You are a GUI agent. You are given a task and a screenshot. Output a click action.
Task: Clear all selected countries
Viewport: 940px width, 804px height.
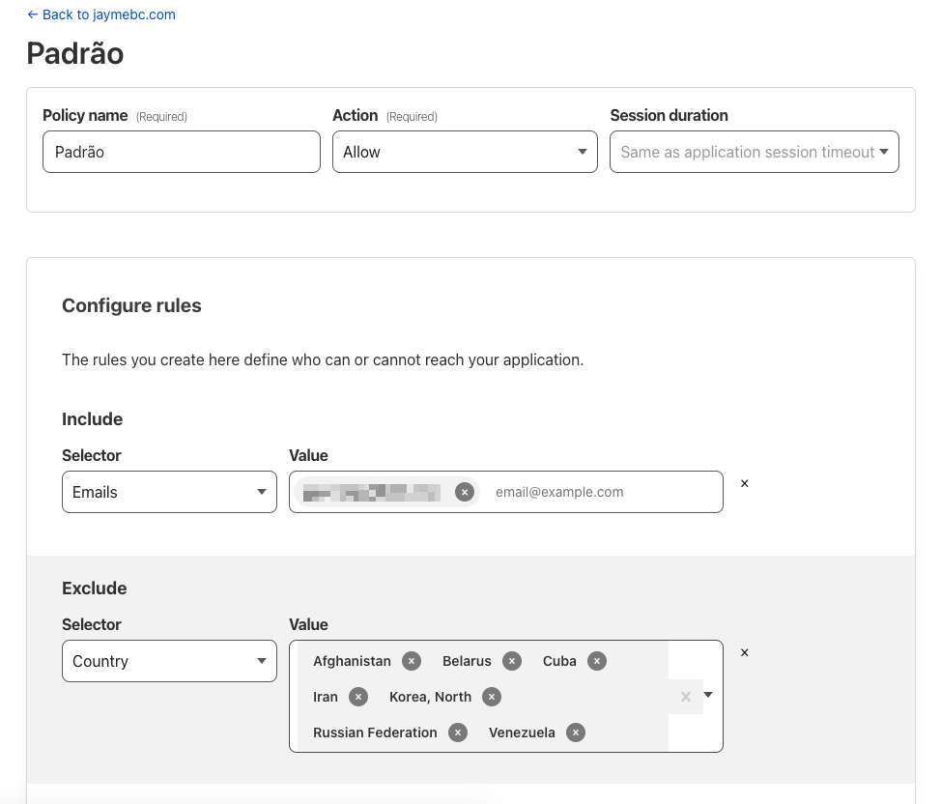tap(686, 697)
